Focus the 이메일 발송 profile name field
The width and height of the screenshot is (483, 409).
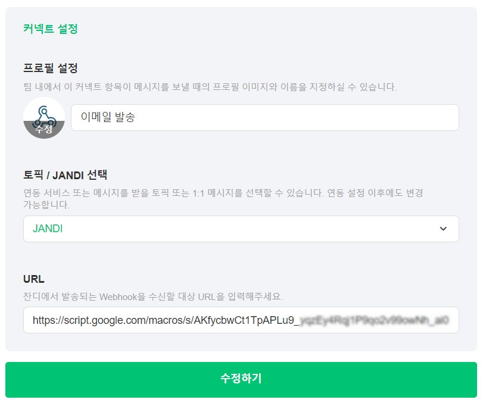[x=264, y=118]
